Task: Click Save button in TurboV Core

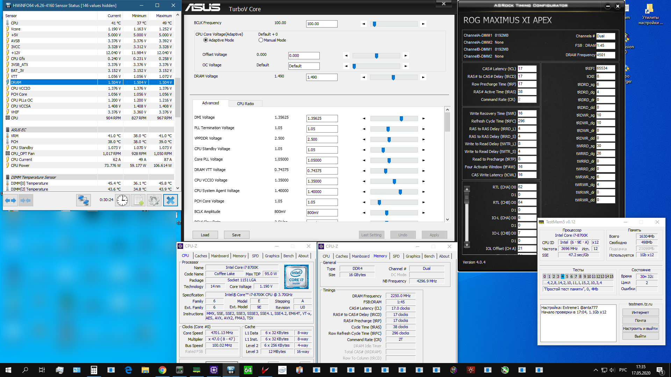Action: [x=236, y=235]
